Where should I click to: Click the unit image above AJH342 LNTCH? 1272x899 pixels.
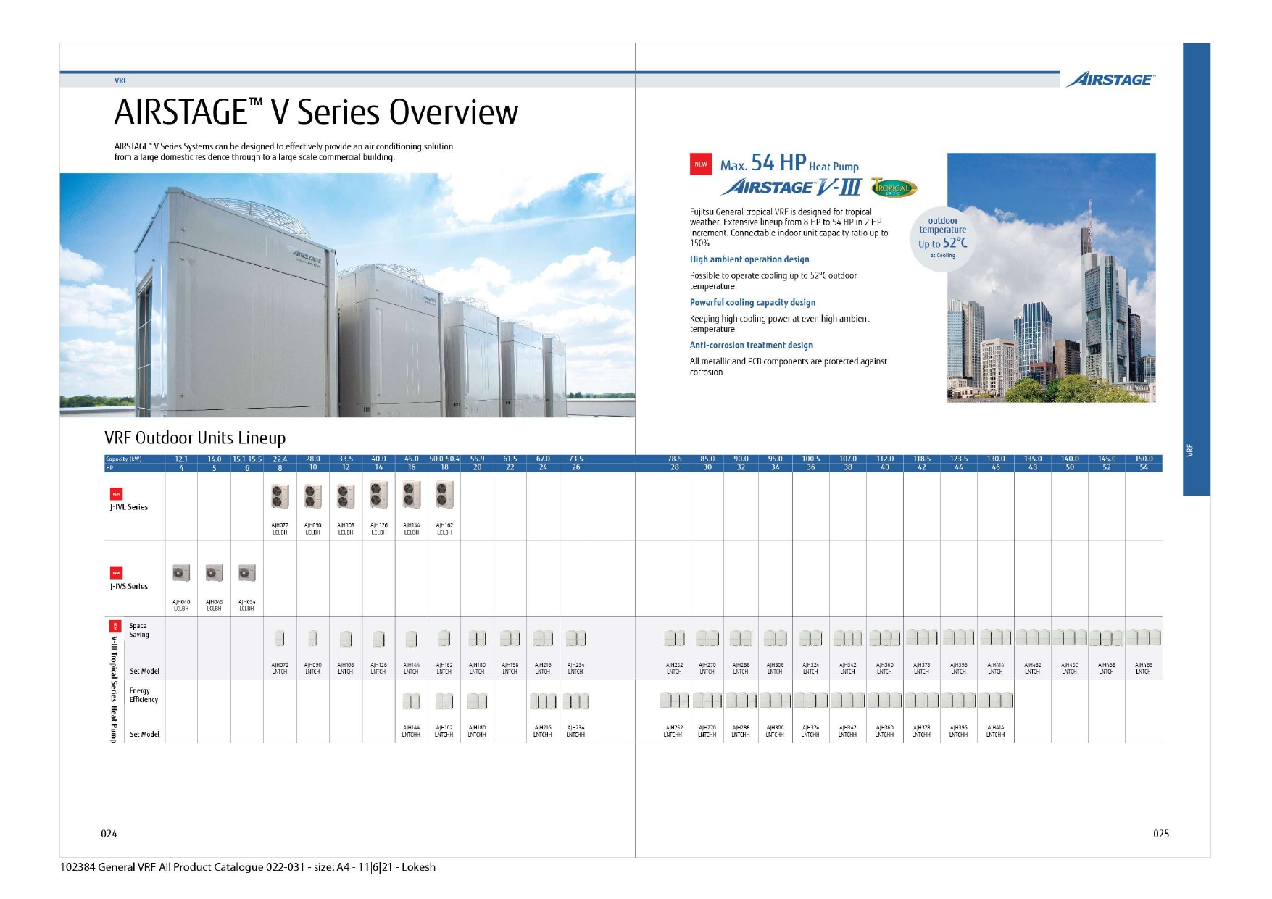tap(847, 638)
